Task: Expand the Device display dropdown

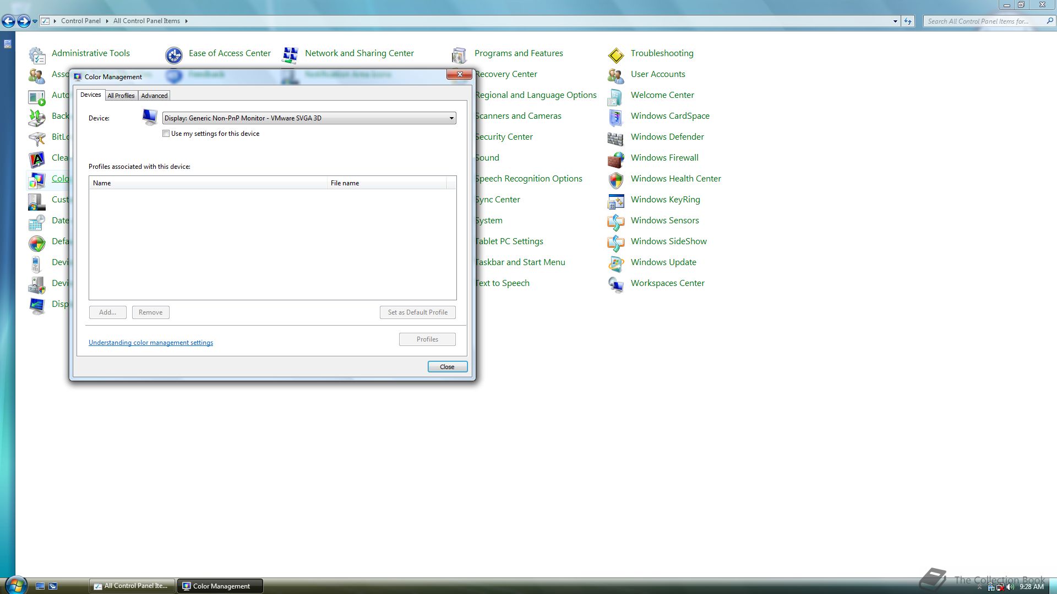Action: click(x=451, y=118)
